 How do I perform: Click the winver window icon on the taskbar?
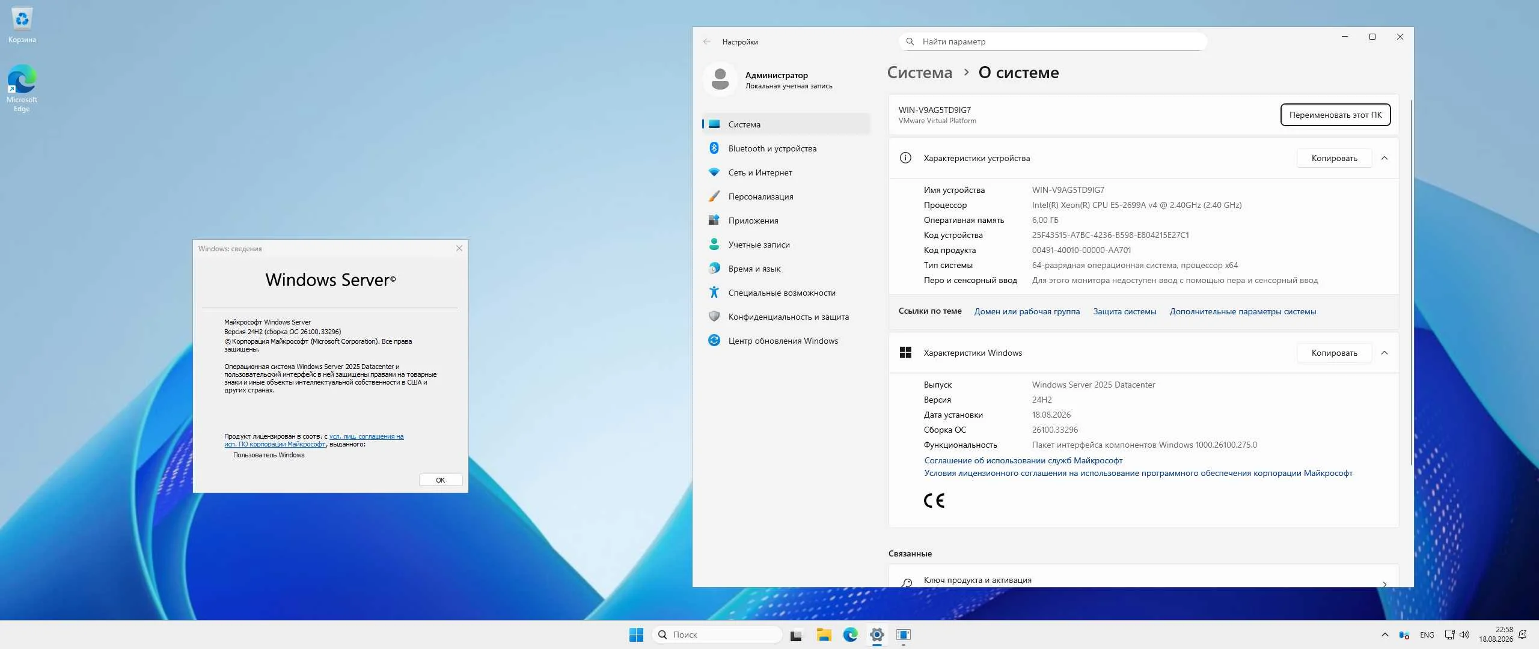point(904,635)
